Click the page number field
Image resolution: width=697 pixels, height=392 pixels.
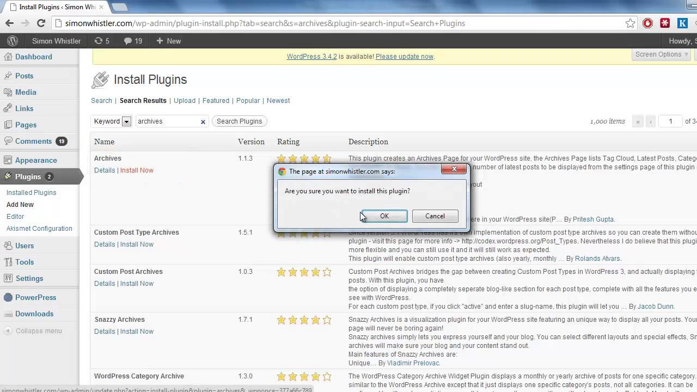[670, 121]
